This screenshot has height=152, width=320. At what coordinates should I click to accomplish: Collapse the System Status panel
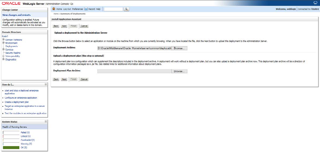click(46, 122)
